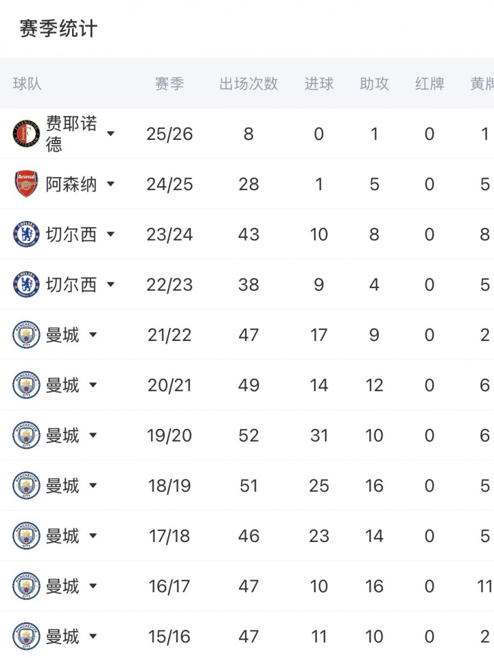
Task: Click the 赛季 column header
Action: 169,84
